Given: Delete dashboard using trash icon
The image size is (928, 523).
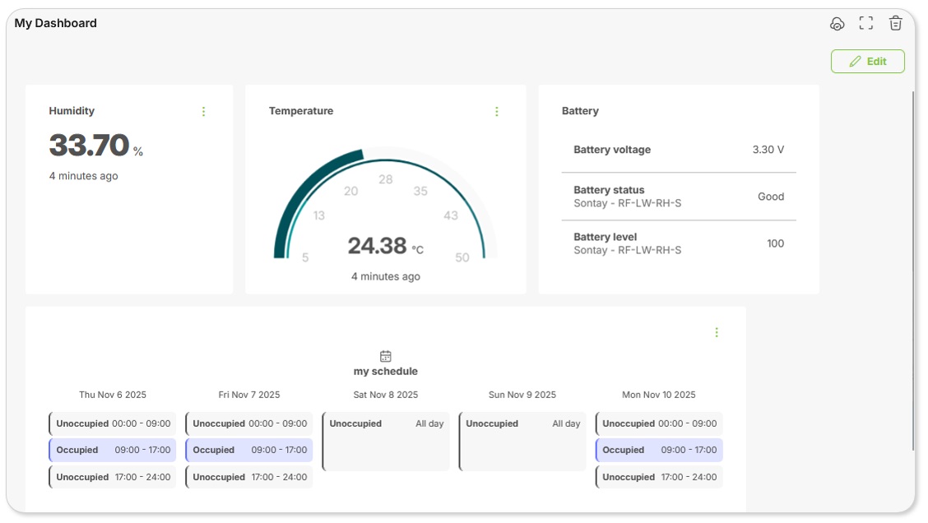Looking at the screenshot, I should 895,23.
